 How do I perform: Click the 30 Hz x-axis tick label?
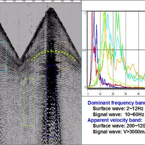[126, 94]
